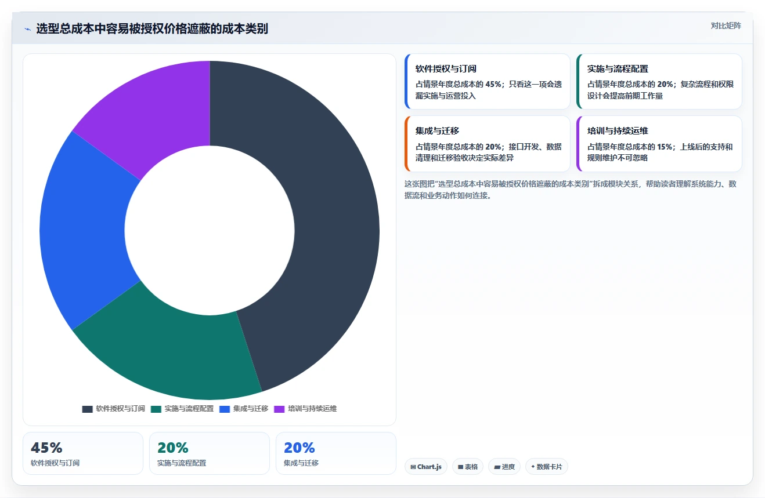Click legend label 集成与迁移
Viewport: 765px width, 498px height.
click(251, 409)
